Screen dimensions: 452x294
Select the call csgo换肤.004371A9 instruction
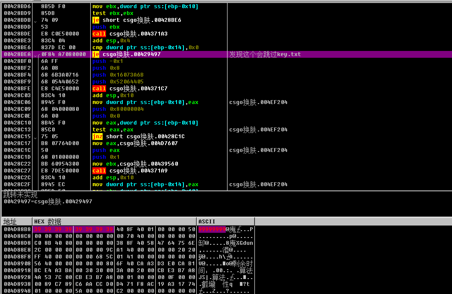[x=130, y=171]
